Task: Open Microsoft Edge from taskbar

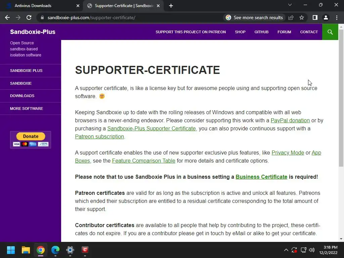Action: [x=55, y=250]
